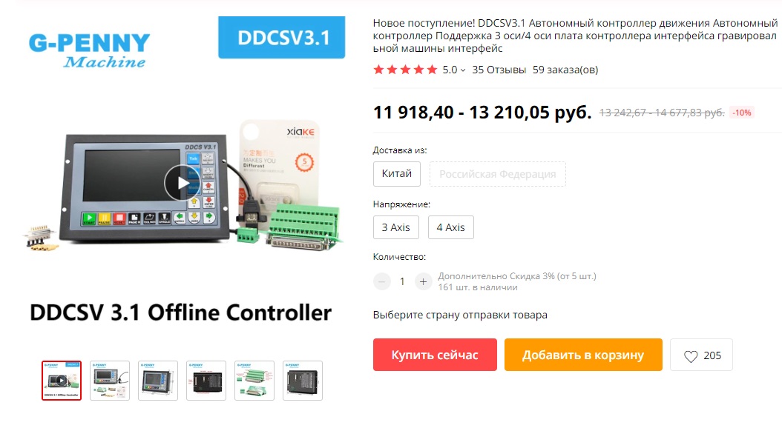782x428 pixels.
Task: Select the 4 Axis option
Action: [x=451, y=227]
